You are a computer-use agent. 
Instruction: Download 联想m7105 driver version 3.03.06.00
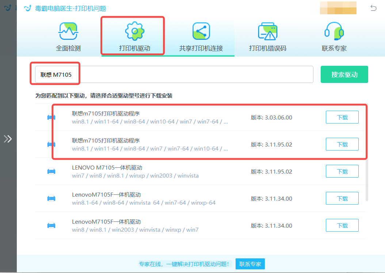tap(342, 117)
